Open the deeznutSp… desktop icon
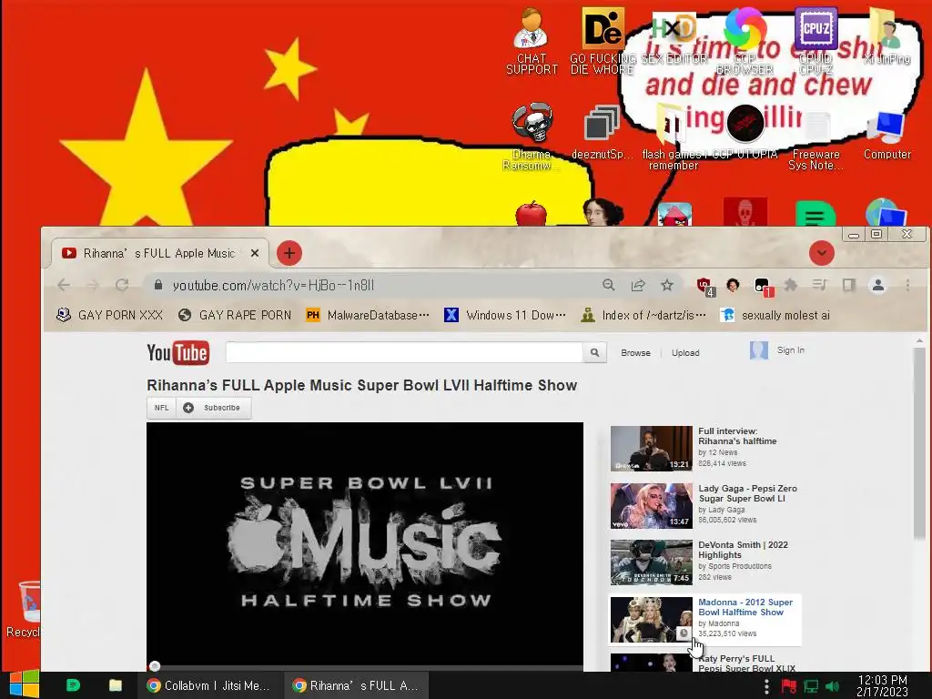 [x=602, y=132]
